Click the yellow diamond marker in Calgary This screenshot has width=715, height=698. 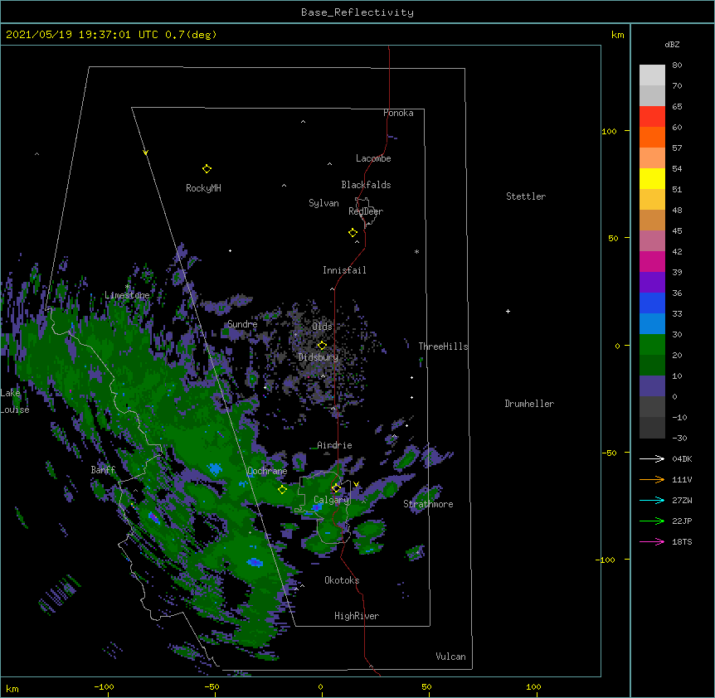click(336, 488)
